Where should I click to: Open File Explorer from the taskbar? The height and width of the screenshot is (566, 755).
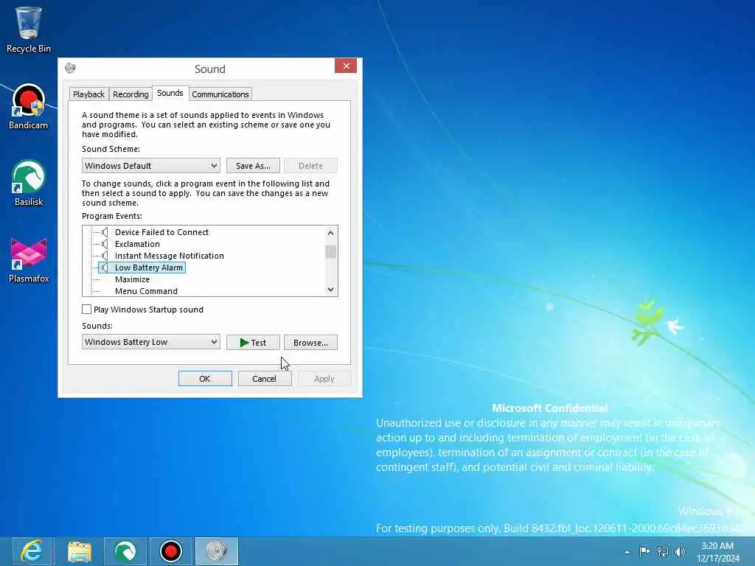(80, 551)
